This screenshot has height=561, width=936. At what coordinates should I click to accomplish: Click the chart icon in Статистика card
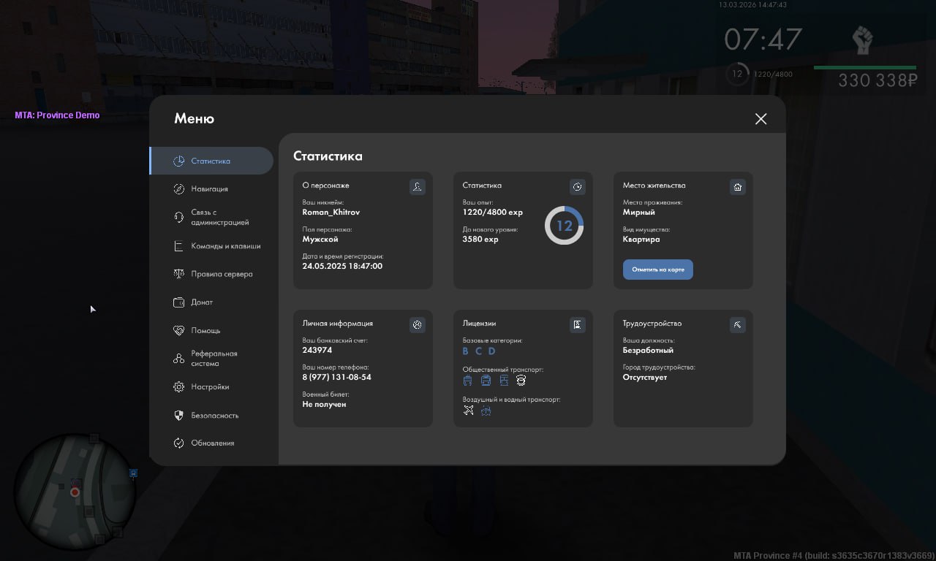click(577, 187)
